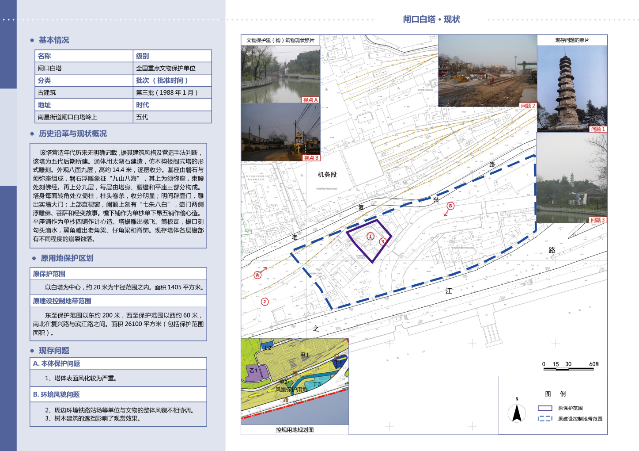Screen dimensions: 639x451
Task: Click the 之 road label on the map
Action: (x=316, y=329)
